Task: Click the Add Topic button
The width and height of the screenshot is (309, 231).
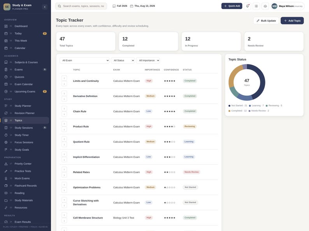Action: pos(292,21)
